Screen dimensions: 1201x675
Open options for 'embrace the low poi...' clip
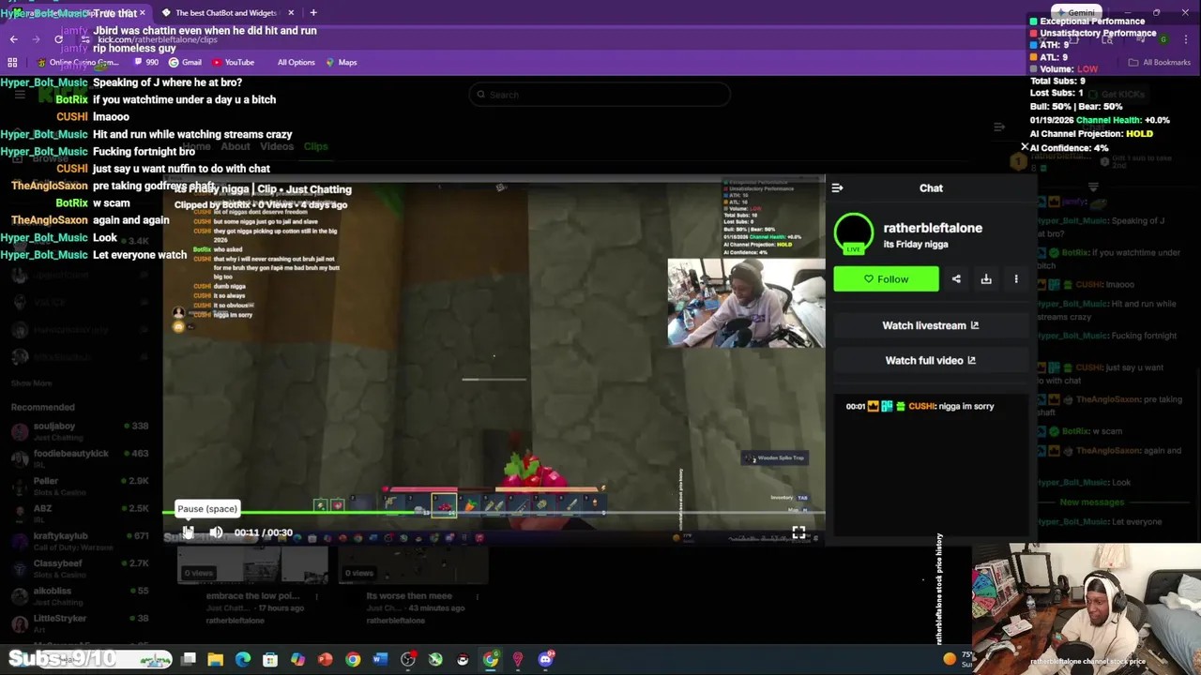click(316, 596)
